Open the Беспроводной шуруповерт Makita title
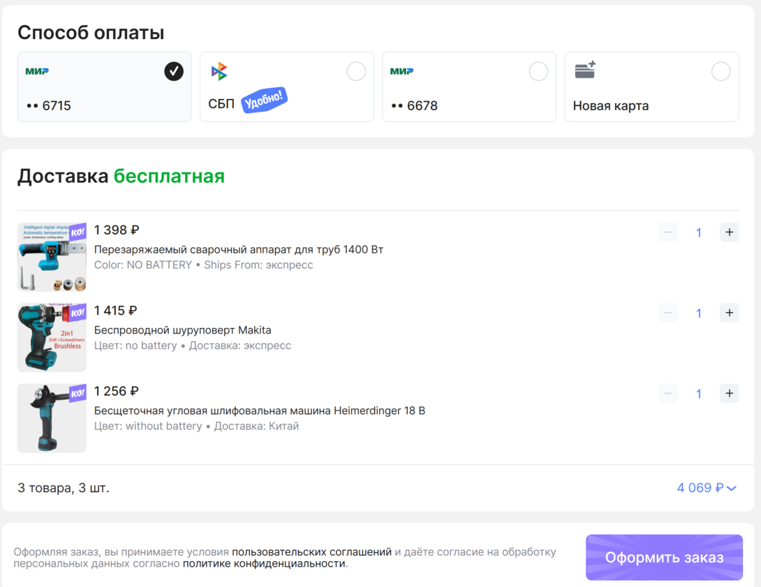The width and height of the screenshot is (761, 587). point(182,330)
